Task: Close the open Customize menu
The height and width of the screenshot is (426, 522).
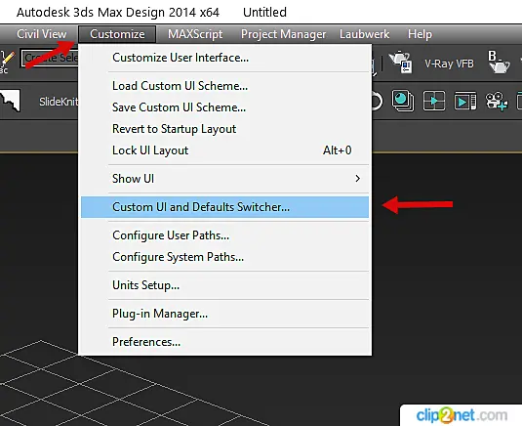Action: (117, 34)
